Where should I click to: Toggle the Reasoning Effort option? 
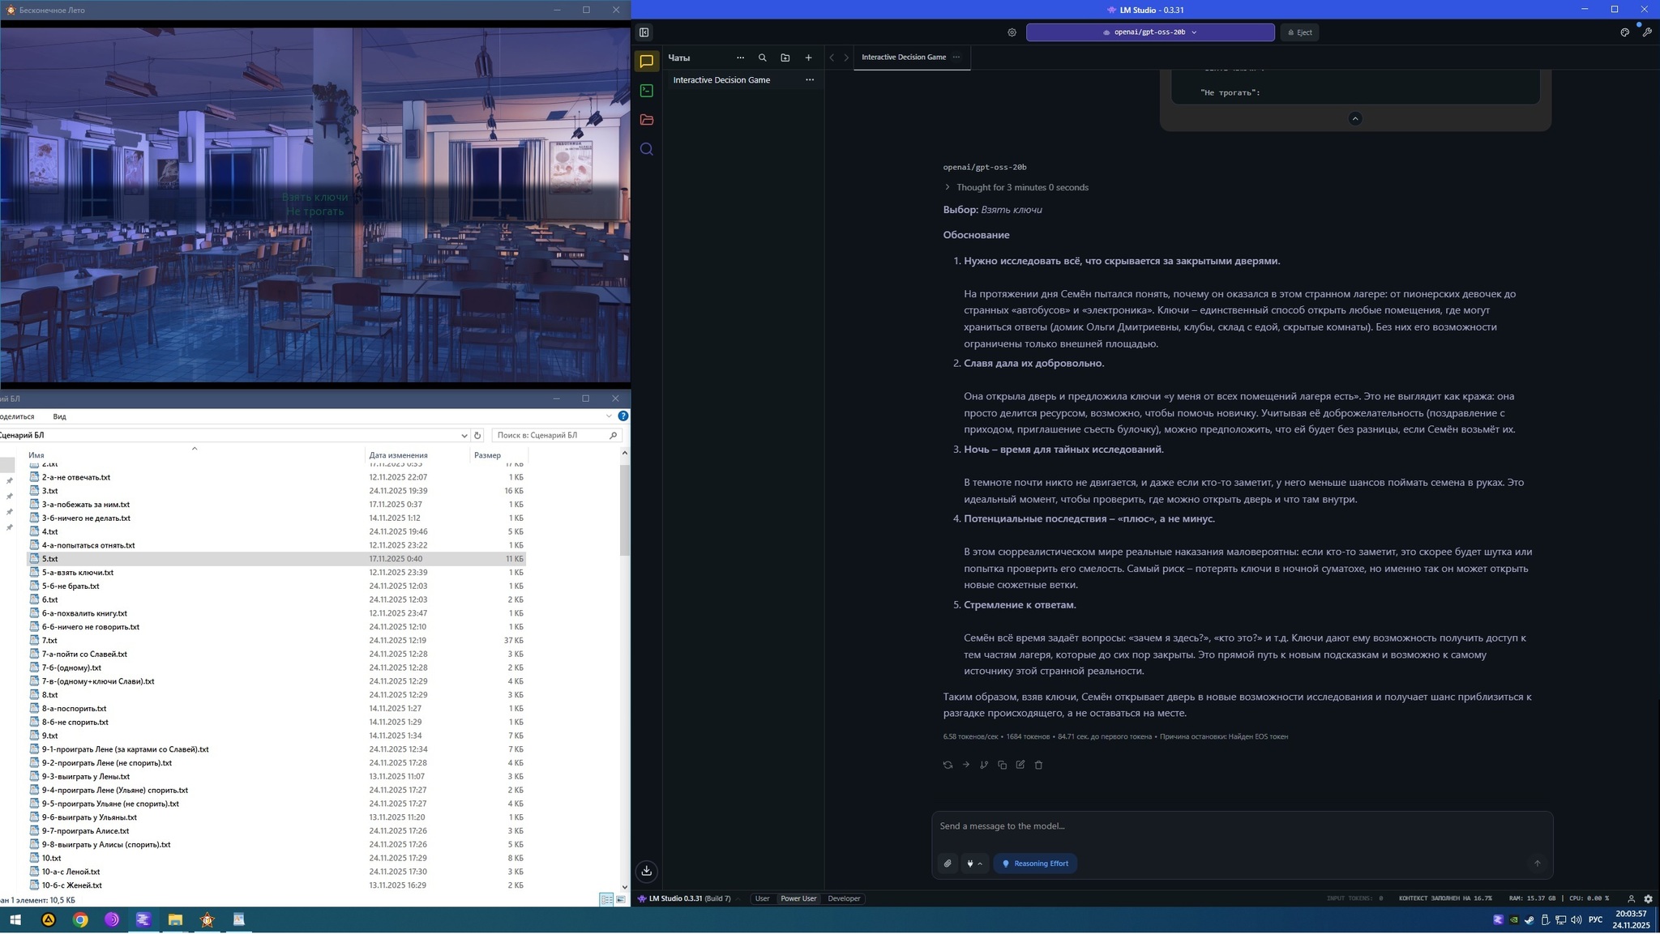pos(1035,864)
